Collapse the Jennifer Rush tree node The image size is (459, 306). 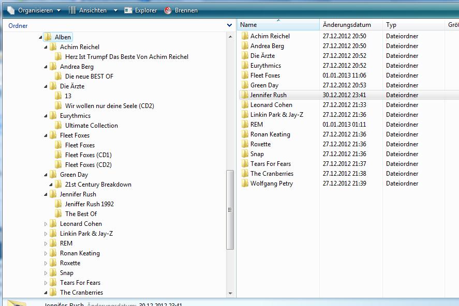46,194
